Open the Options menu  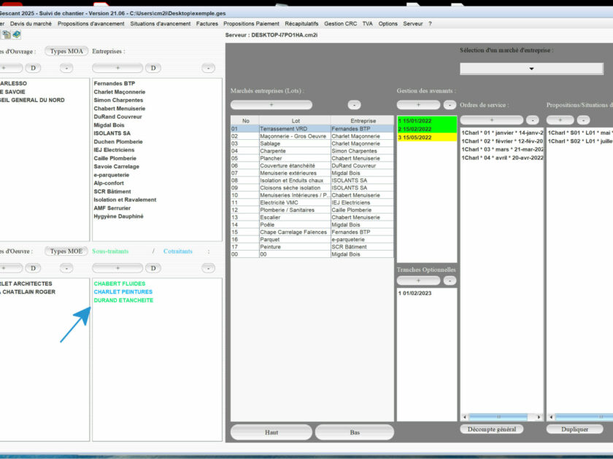(x=388, y=24)
